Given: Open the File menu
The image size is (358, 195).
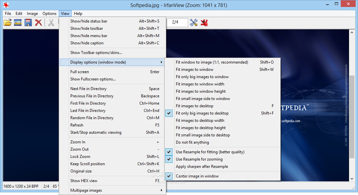Looking at the screenshot, I should 8,14.
